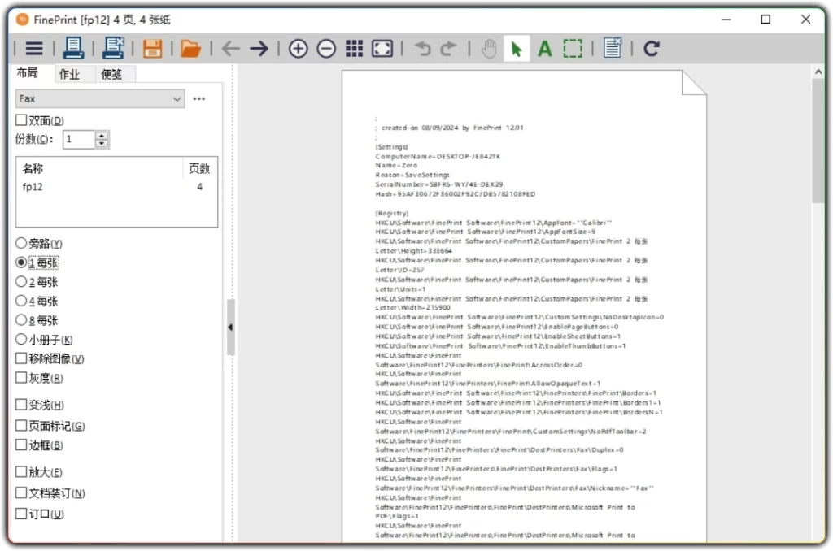This screenshot has height=551, width=833.
Task: Increase copies with the 份数 up stepper
Action: 102,134
